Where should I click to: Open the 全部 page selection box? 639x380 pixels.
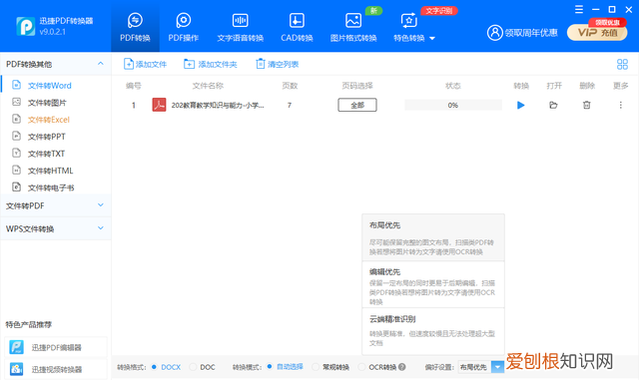(x=357, y=105)
